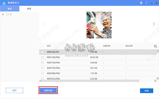159x99 pixels.
Task: Click the user account icon in title bar
Action: click(141, 3)
